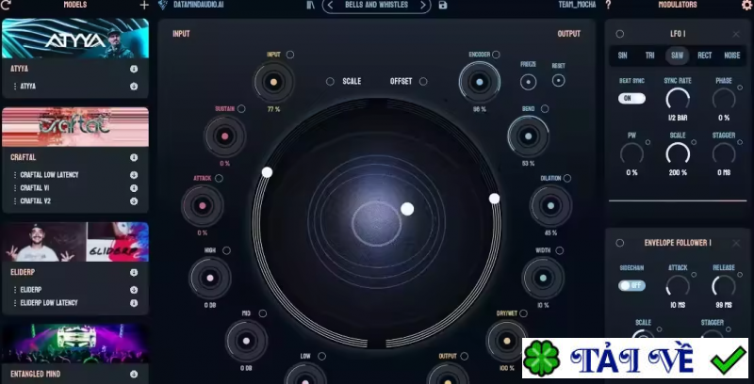Select CRAFTAL LOW LATENCY list row
Image resolution: width=754 pixels, height=384 pixels.
[x=75, y=175]
